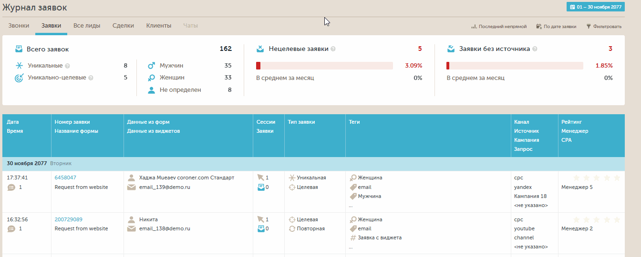Image resolution: width=641 pixels, height=257 pixels.
Task: Click Менеджер 2 manager name
Action: pyautogui.click(x=577, y=229)
